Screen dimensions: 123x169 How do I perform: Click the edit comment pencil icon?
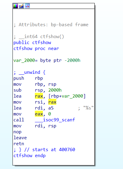pos(21,6)
